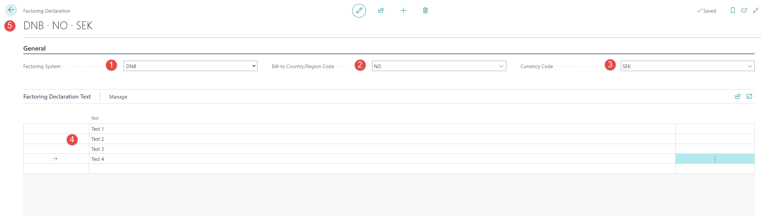Click the Text column header

(x=95, y=118)
